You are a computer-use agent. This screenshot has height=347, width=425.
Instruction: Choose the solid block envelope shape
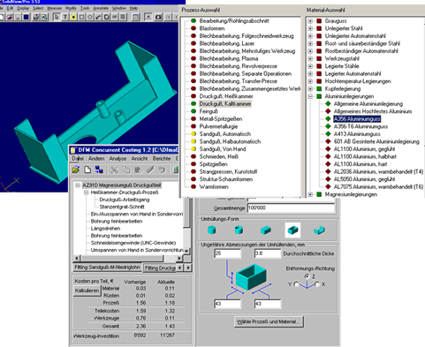tap(266, 230)
